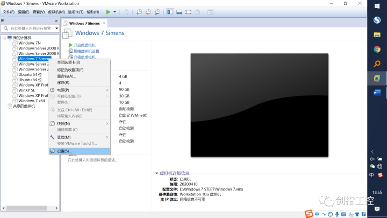The height and width of the screenshot is (218, 387).
Task: Click the take snapshot toolbar icon
Action: coord(139,12)
